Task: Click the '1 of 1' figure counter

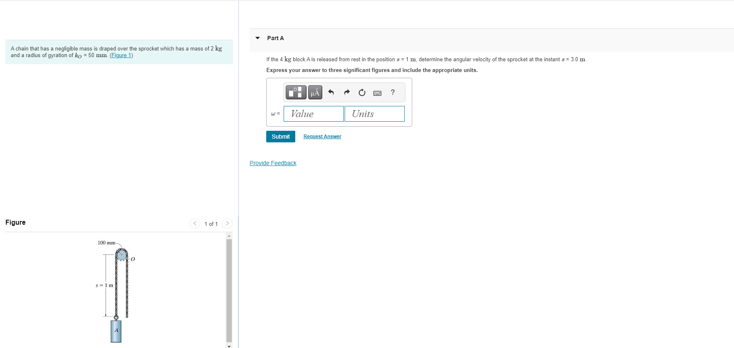Action: pos(211,224)
